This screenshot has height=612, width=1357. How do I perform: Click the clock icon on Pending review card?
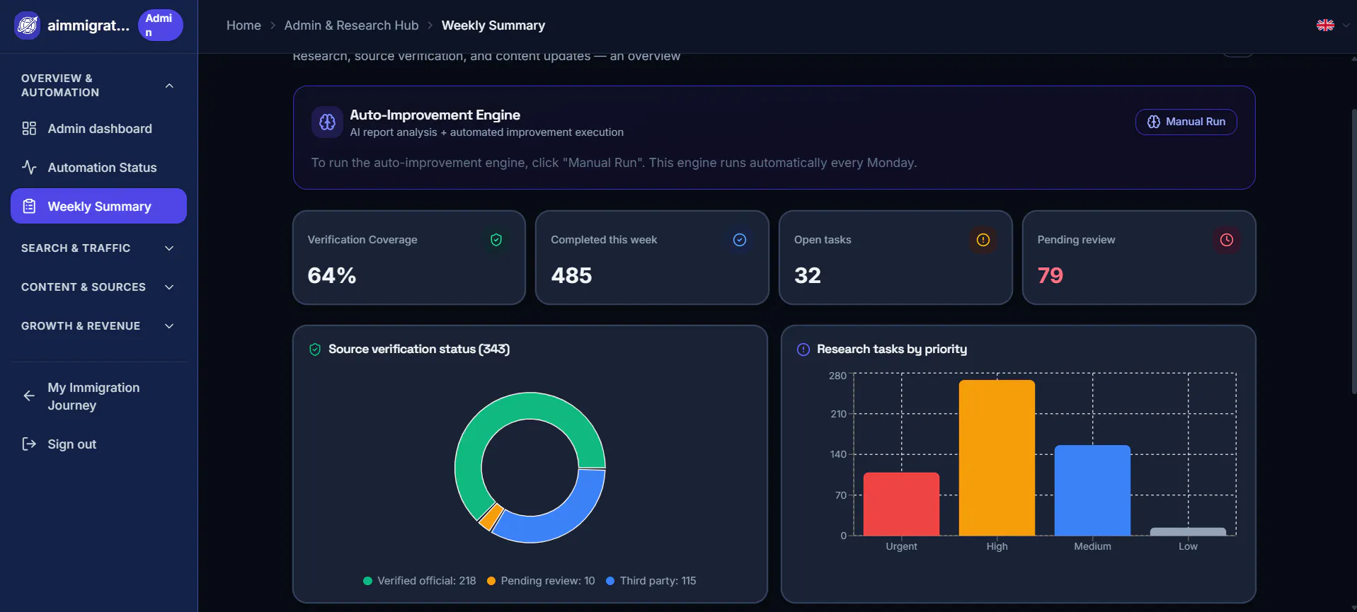(x=1227, y=240)
